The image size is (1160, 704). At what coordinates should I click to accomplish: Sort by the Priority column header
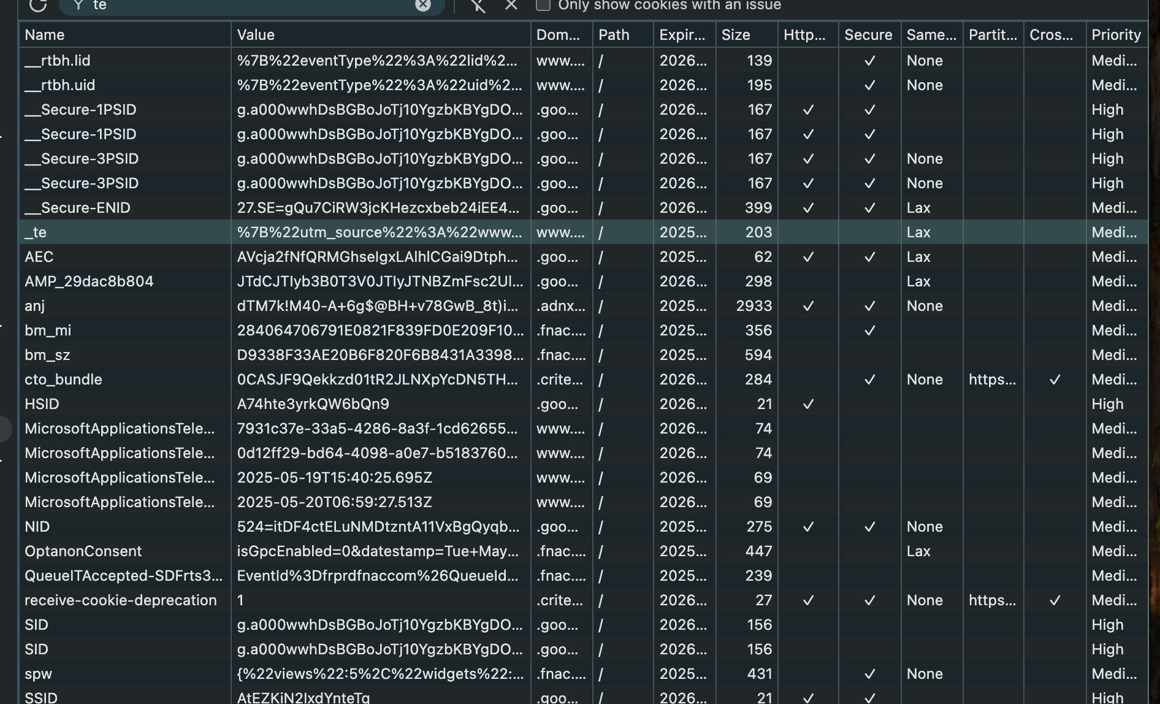[1116, 35]
